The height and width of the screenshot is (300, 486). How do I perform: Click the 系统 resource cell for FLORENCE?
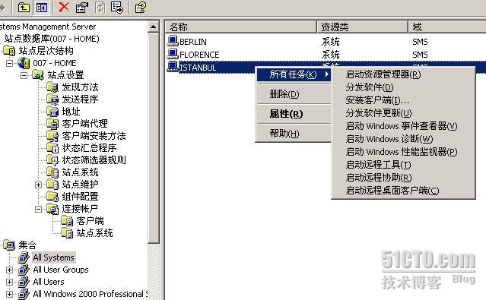coord(330,55)
